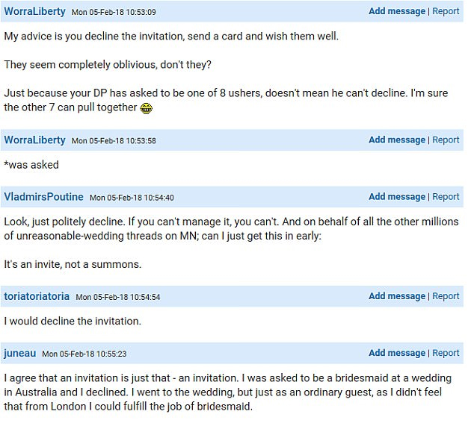Open WorraLiberty's profile from '*was asked' post
Image resolution: width=474 pixels, height=426 pixels.
pos(34,140)
